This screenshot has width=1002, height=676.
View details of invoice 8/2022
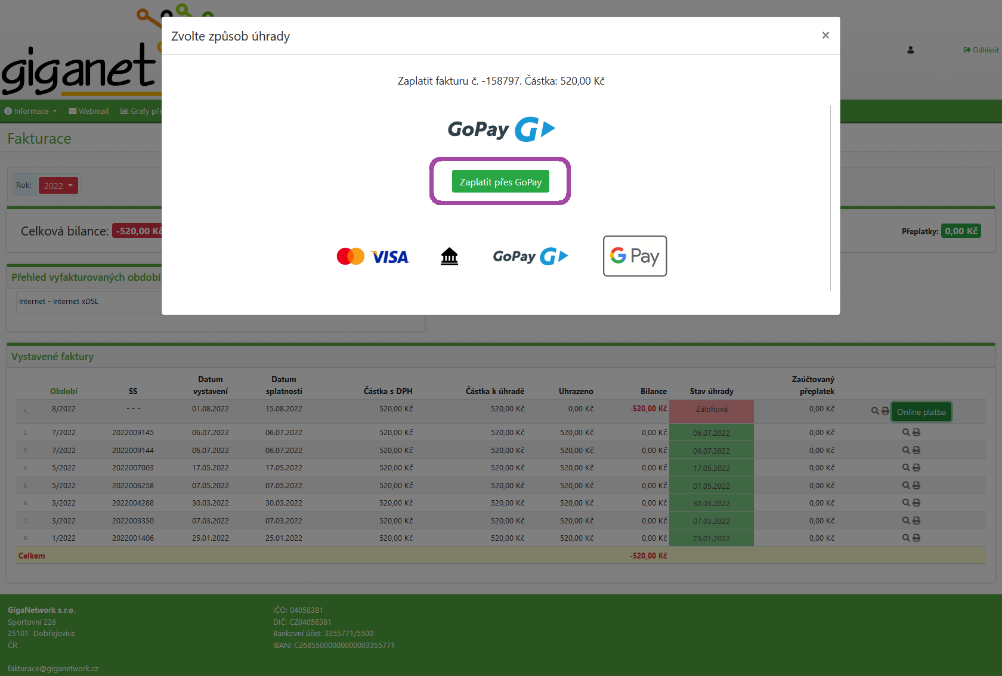pyautogui.click(x=875, y=411)
